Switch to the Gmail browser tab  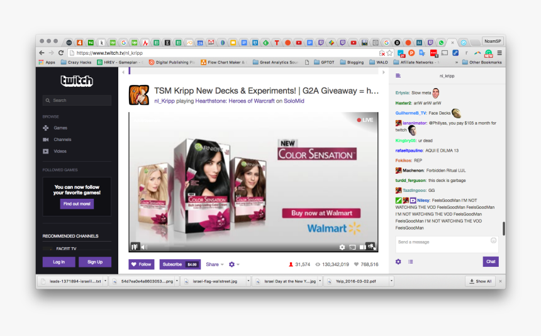(211, 43)
